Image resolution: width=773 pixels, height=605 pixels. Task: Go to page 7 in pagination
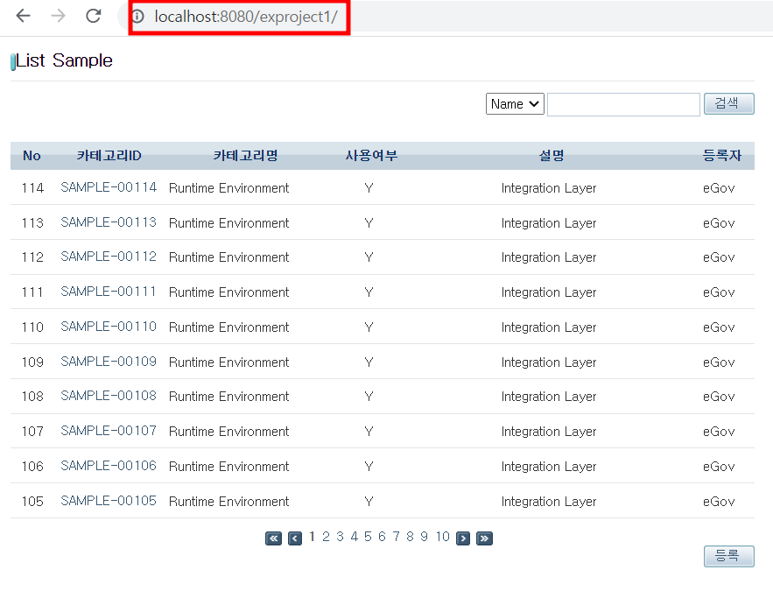point(396,537)
